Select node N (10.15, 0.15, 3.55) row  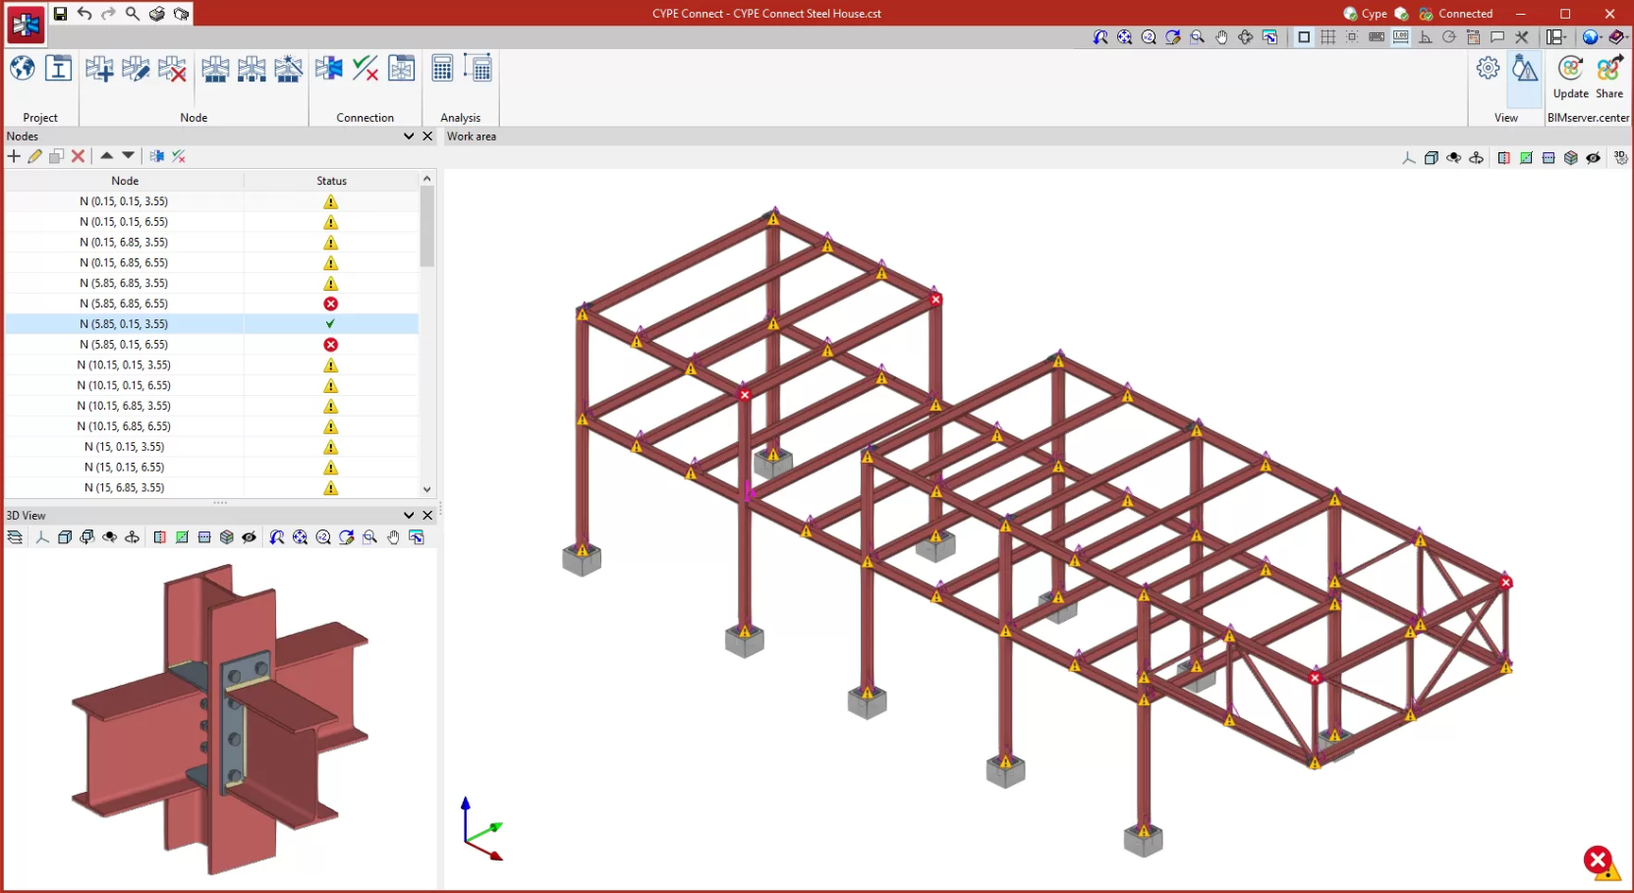[125, 365]
